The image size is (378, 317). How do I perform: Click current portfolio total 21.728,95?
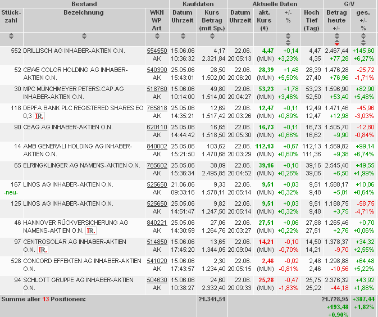pyautogui.click(x=335, y=299)
